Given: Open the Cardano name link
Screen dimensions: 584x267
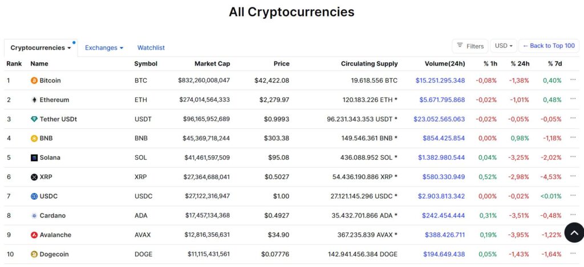Looking at the screenshot, I should (52, 216).
